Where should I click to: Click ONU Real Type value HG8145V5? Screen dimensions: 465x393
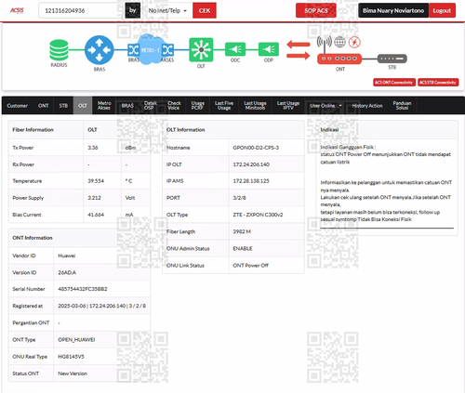tap(71, 357)
